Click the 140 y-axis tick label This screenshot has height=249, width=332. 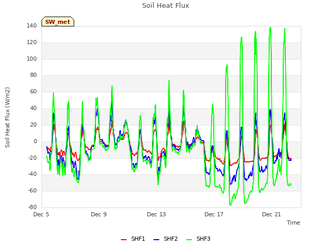pyautogui.click(x=32, y=26)
